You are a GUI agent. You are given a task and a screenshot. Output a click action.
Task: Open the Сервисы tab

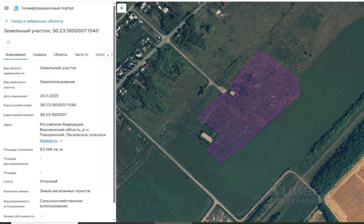[40, 55]
